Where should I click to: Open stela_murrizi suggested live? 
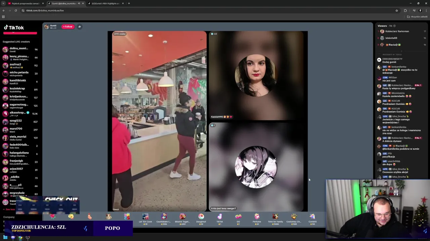(20, 138)
